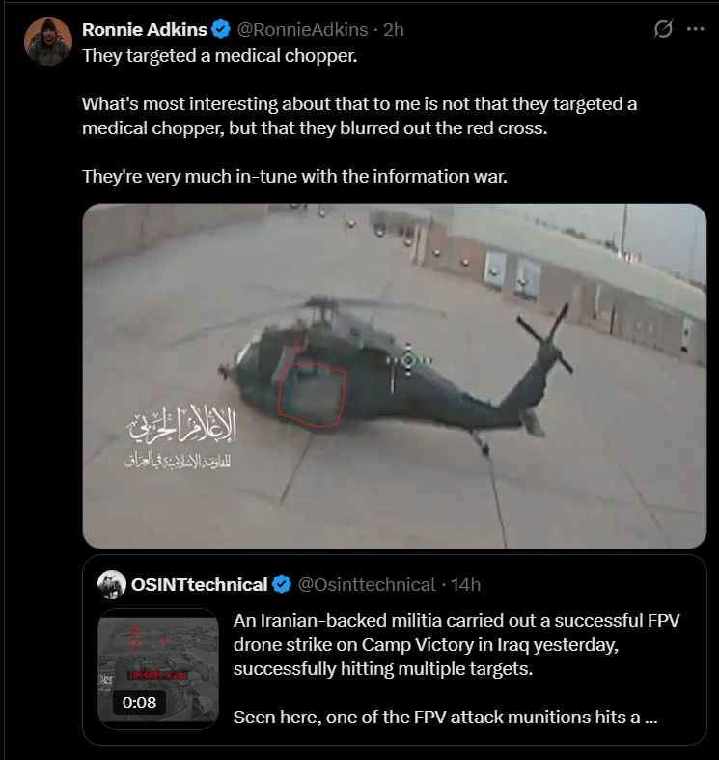Open quoted post text about Camp Victory

point(456,645)
